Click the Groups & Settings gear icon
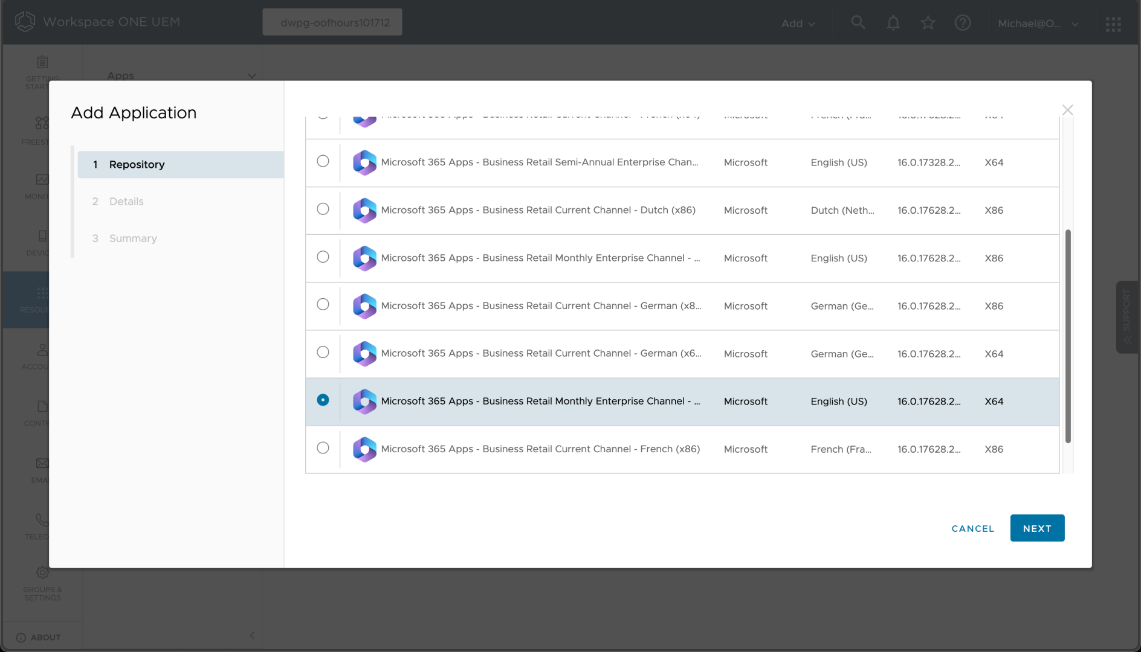The image size is (1141, 652). 42,572
